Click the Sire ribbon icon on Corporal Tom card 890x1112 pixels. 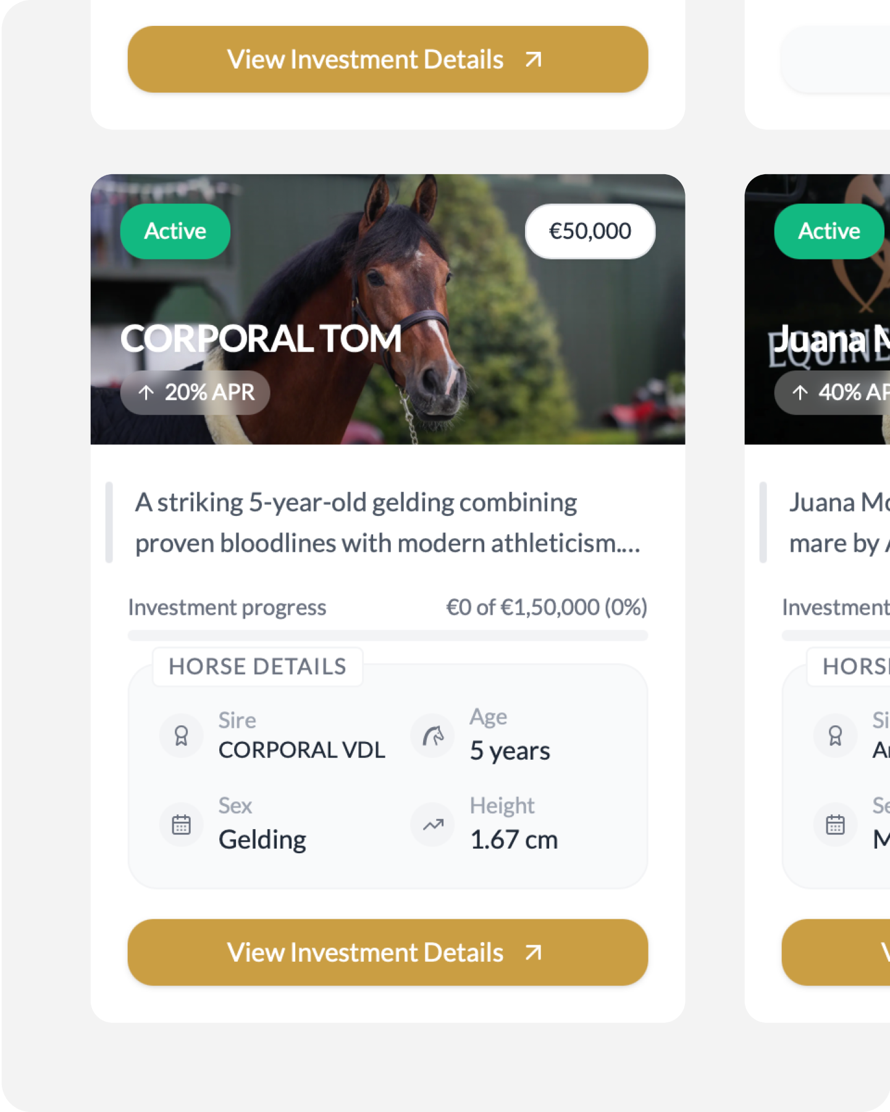[181, 735]
